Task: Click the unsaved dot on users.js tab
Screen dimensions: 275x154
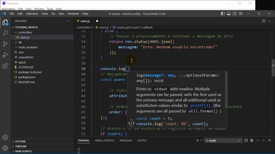Action: (x=97, y=21)
